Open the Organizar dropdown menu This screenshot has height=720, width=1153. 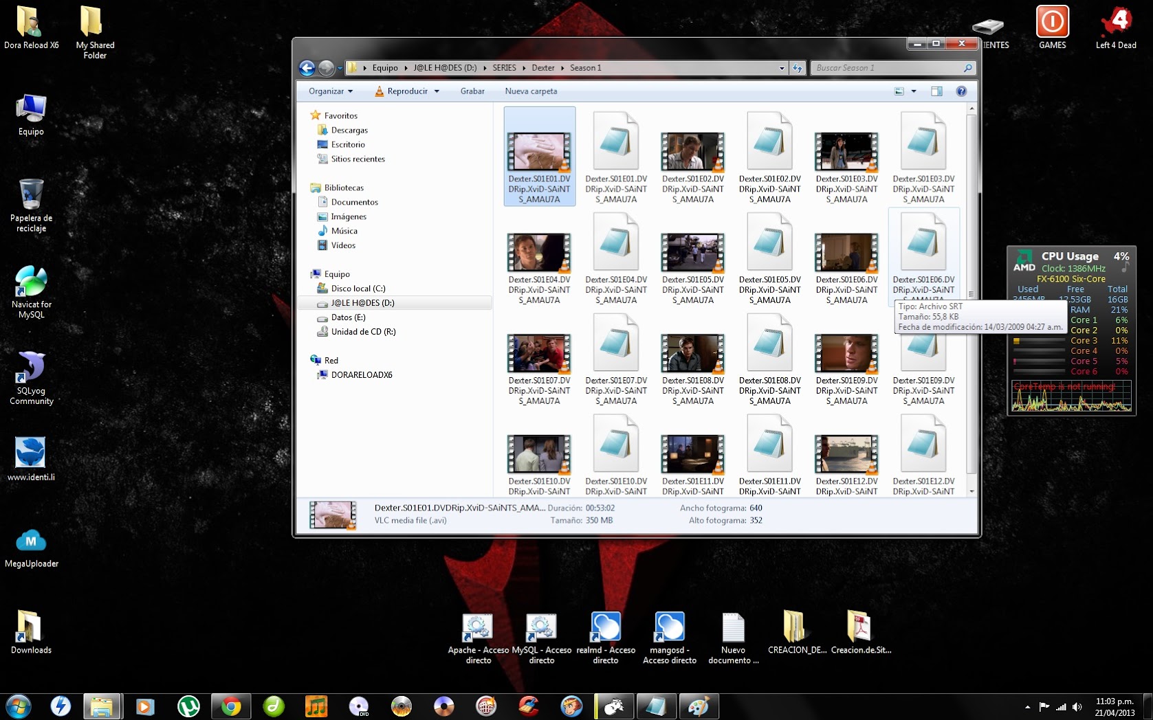pos(331,91)
